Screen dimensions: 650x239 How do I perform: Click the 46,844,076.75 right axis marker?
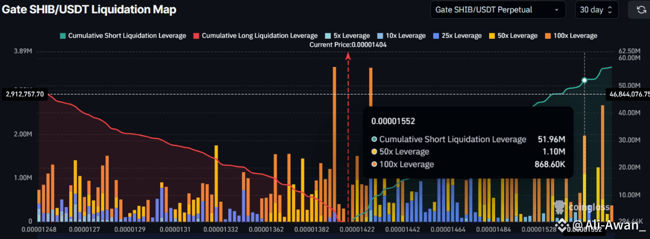(x=628, y=94)
